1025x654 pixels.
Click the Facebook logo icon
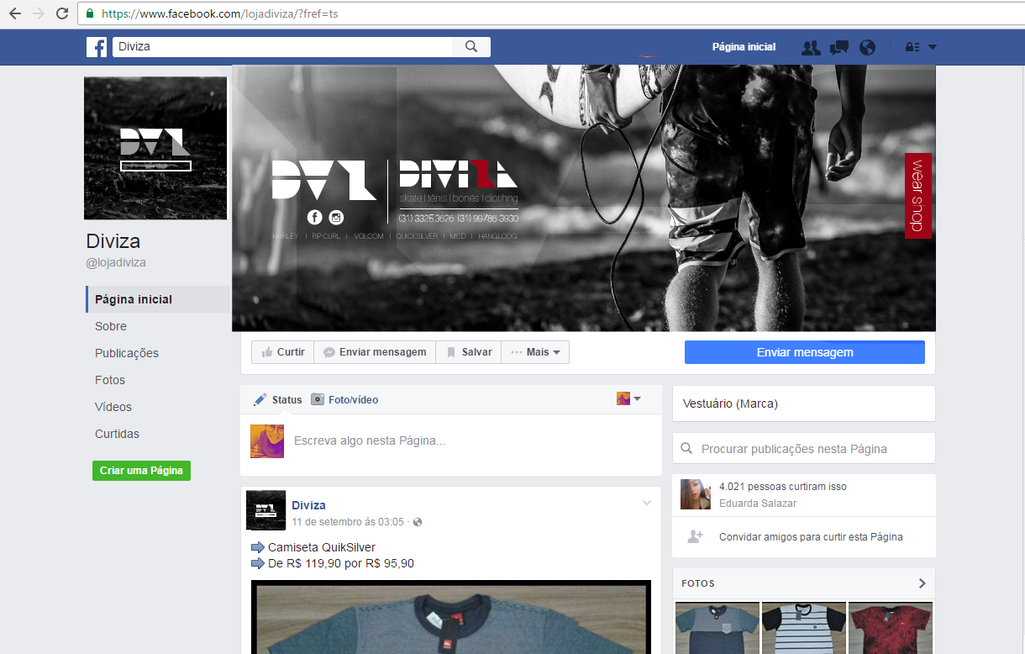click(97, 47)
